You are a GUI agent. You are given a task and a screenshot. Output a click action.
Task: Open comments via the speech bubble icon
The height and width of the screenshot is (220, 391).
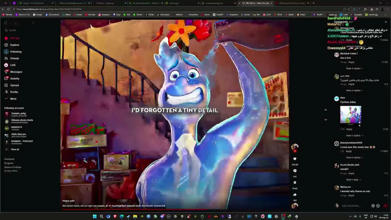295,171
